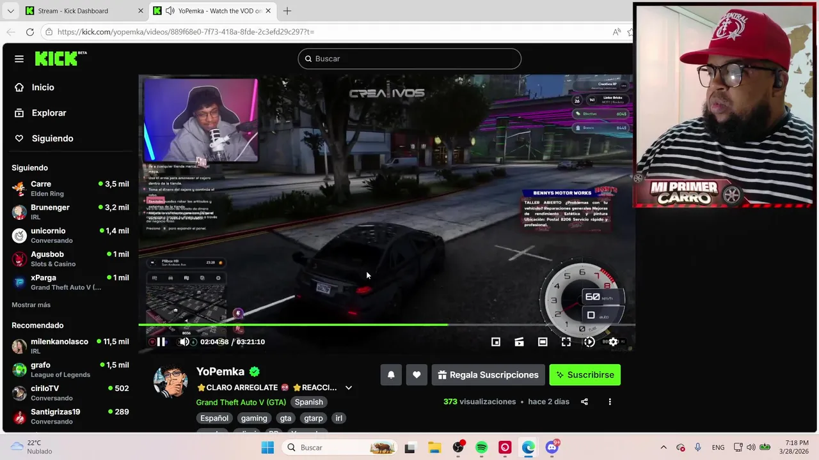Open Spotify from taskbar
Image resolution: width=819 pixels, height=460 pixels.
click(x=482, y=447)
